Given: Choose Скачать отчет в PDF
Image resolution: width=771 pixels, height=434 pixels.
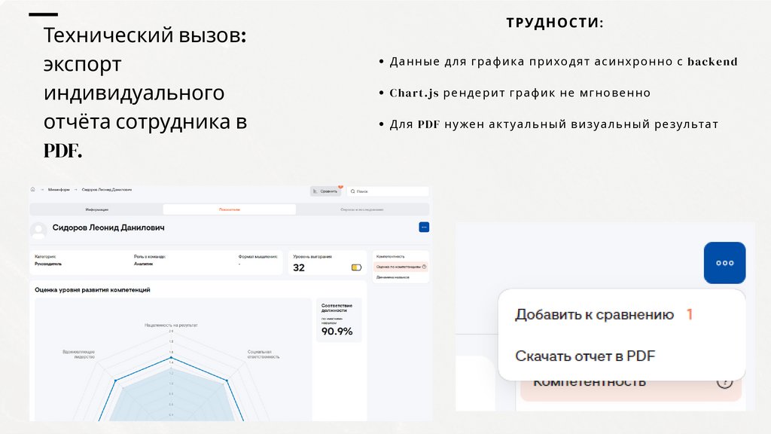Looking at the screenshot, I should pyautogui.click(x=585, y=356).
